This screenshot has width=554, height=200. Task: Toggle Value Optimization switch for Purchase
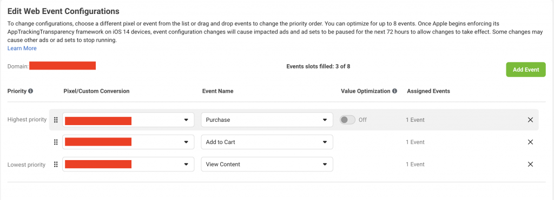point(347,120)
